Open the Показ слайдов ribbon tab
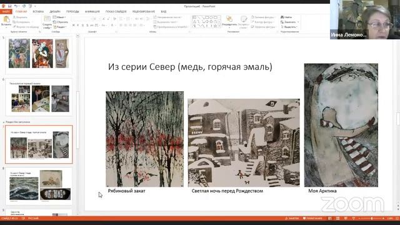The height and width of the screenshot is (225, 400). [116, 11]
